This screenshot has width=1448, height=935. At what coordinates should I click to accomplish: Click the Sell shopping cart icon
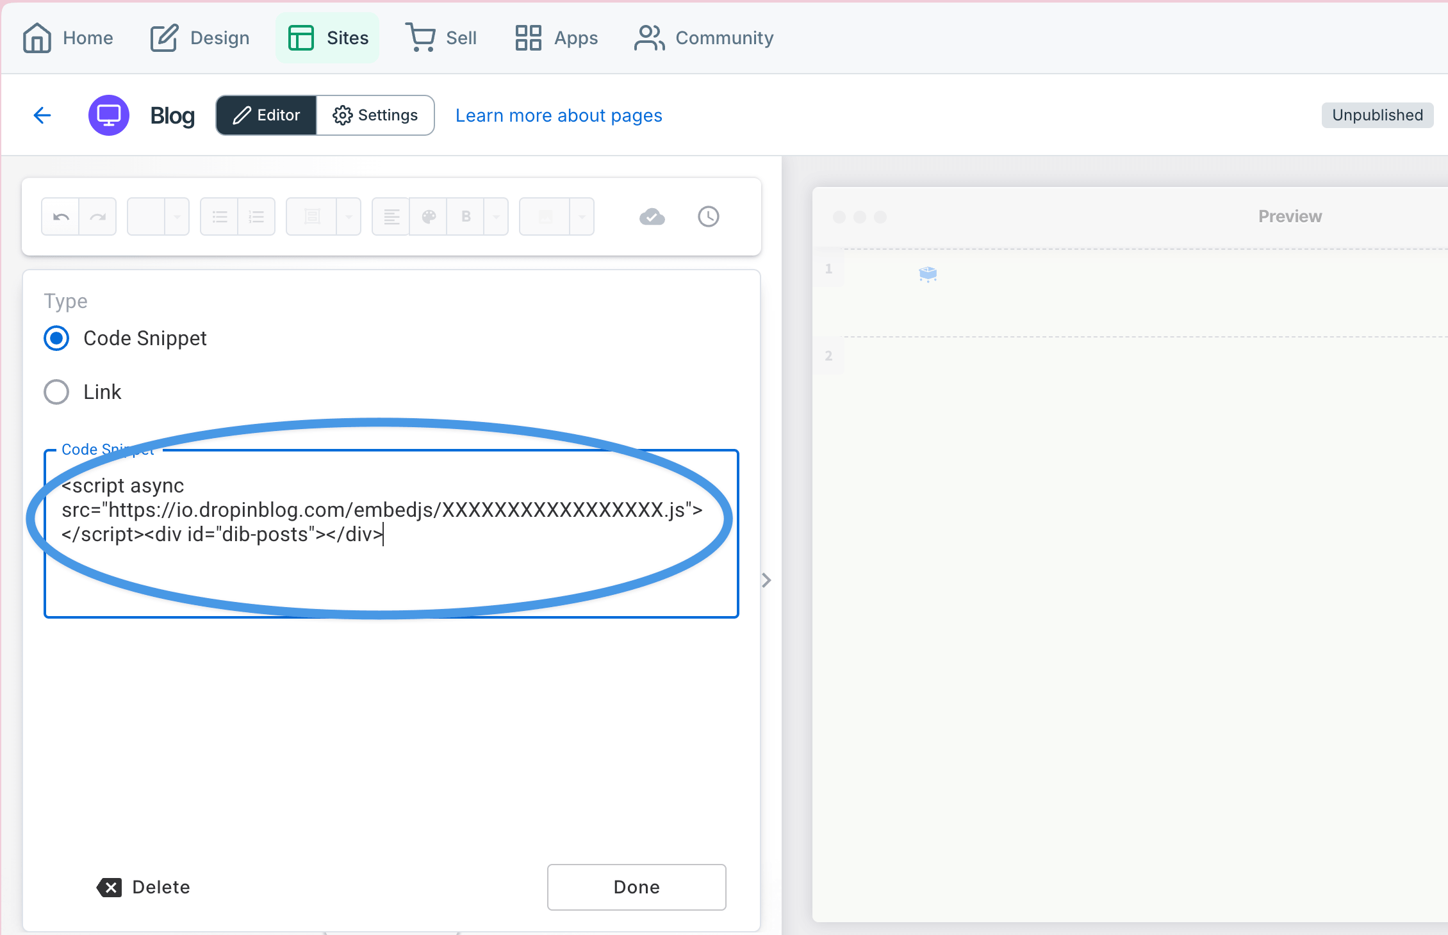[420, 37]
